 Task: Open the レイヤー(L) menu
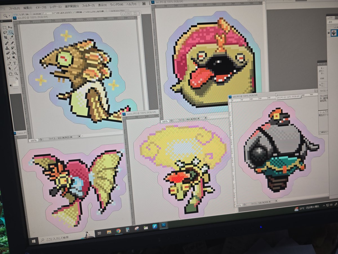(x=56, y=6)
